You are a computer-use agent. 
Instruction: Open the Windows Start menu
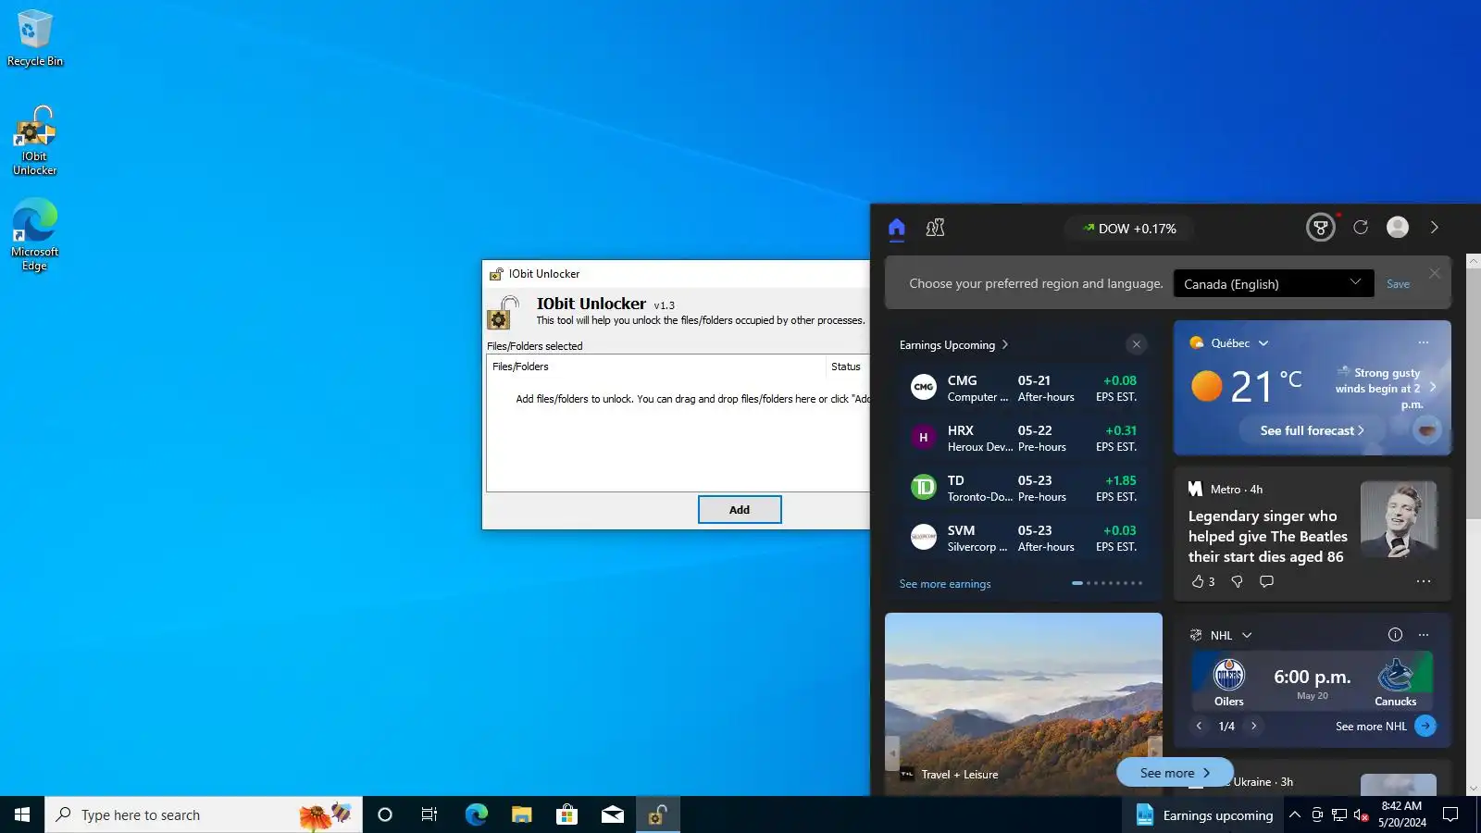(x=22, y=814)
